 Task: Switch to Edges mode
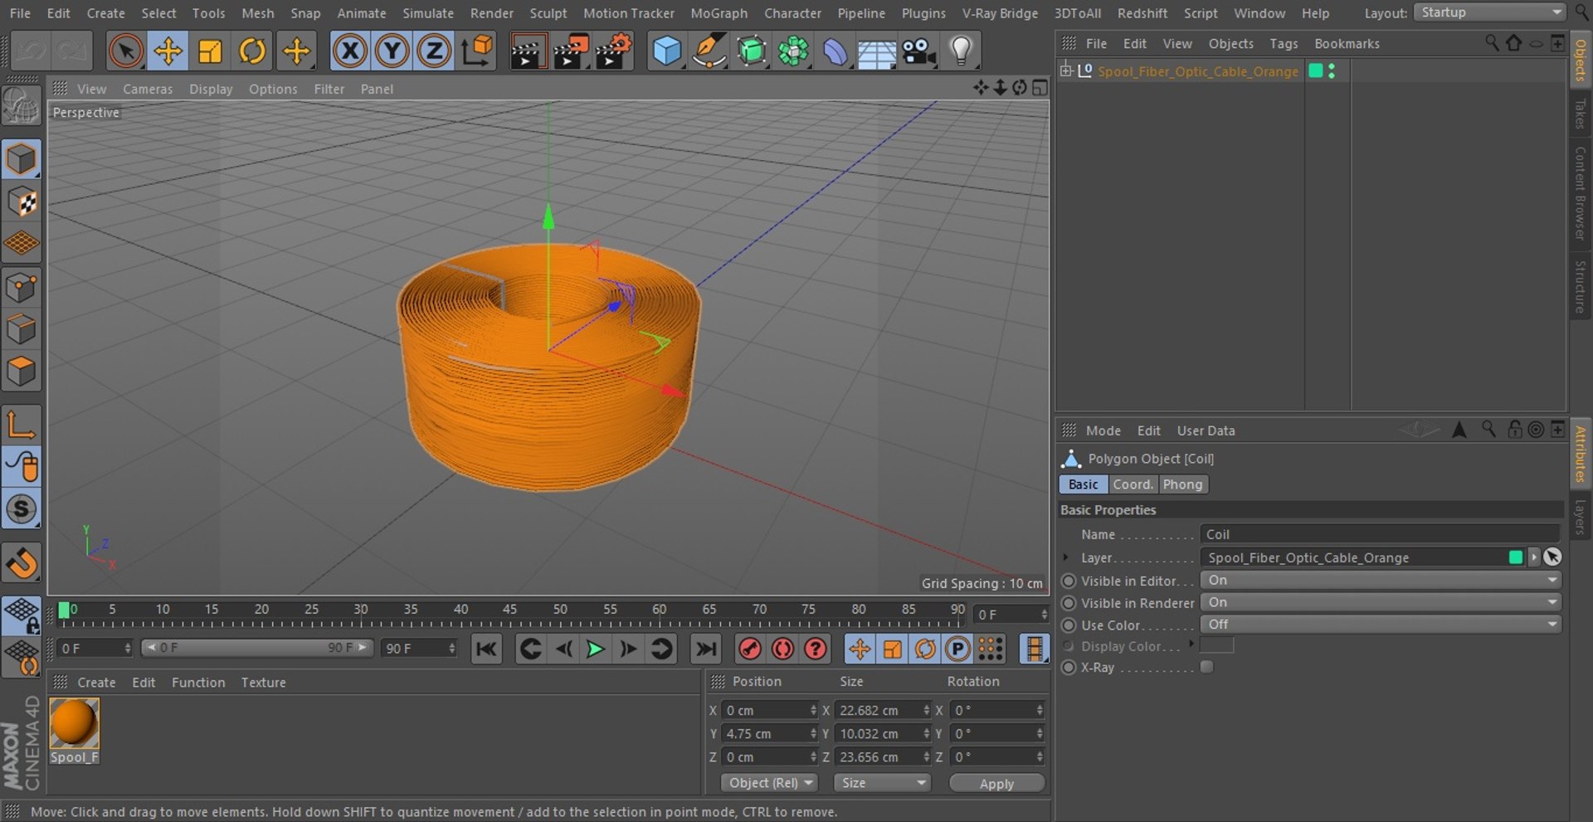tap(22, 329)
